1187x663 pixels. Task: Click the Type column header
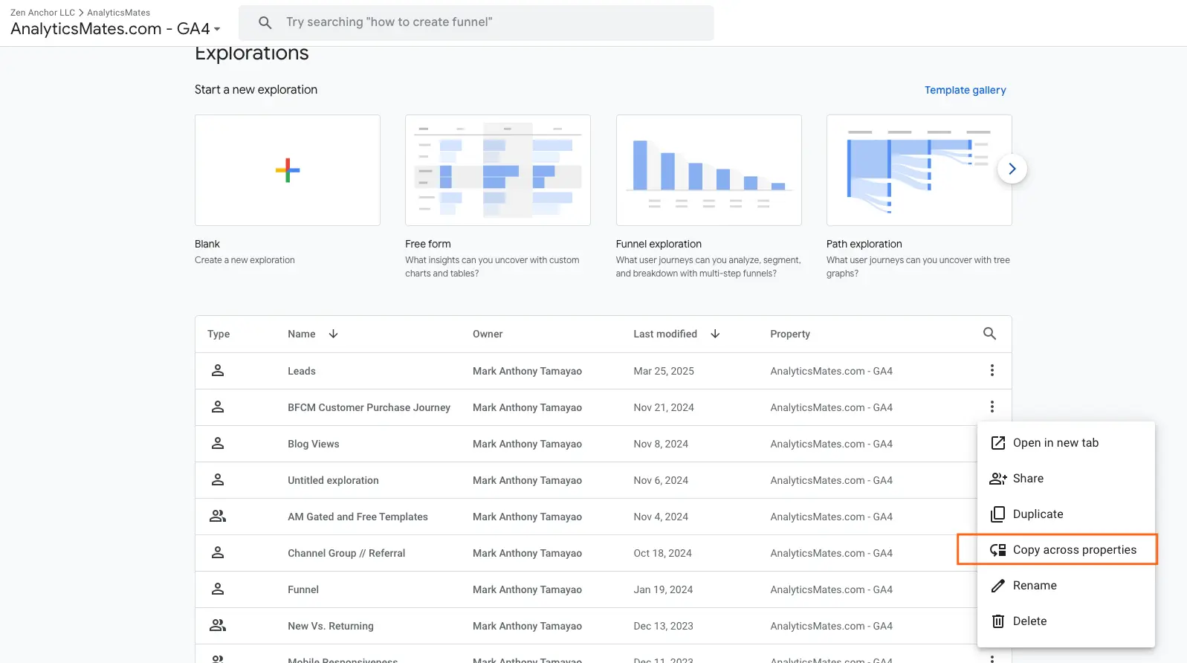219,334
